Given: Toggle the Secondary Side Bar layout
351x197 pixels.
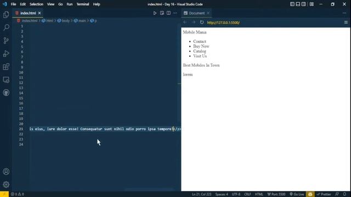Looking at the screenshot, I should [303, 4].
